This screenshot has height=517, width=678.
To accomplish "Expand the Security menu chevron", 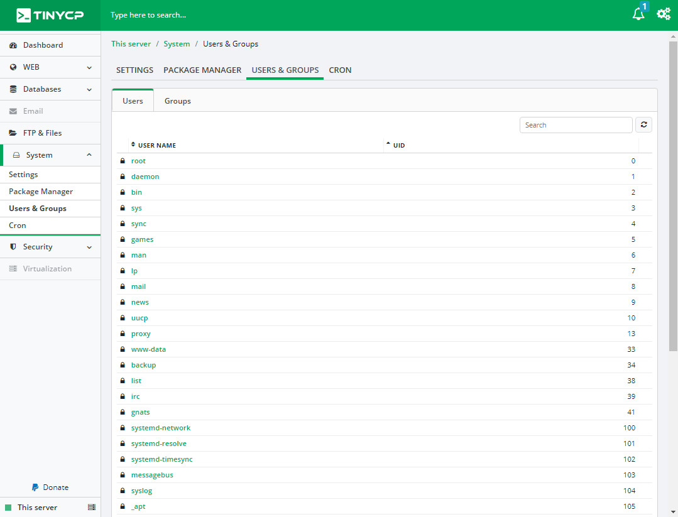I will tap(89, 248).
